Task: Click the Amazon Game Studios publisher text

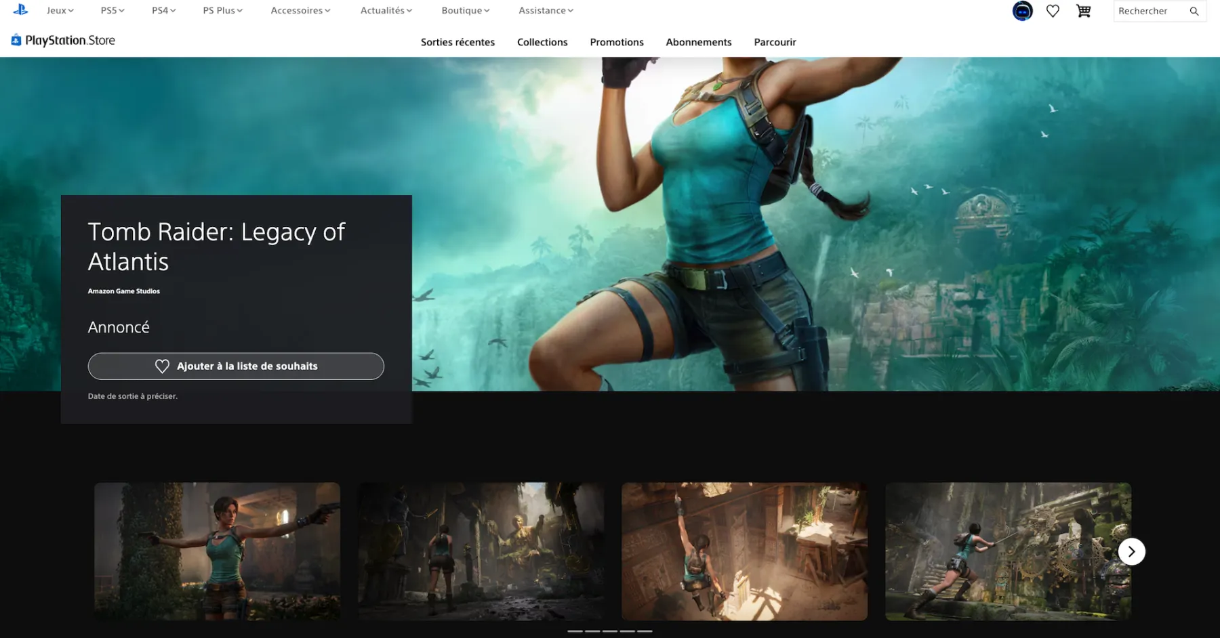Action: point(124,291)
